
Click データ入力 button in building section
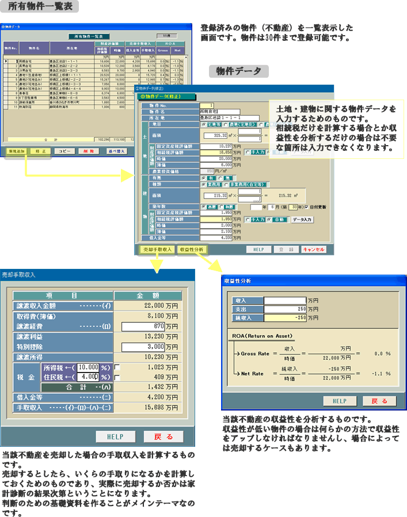coord(302,219)
